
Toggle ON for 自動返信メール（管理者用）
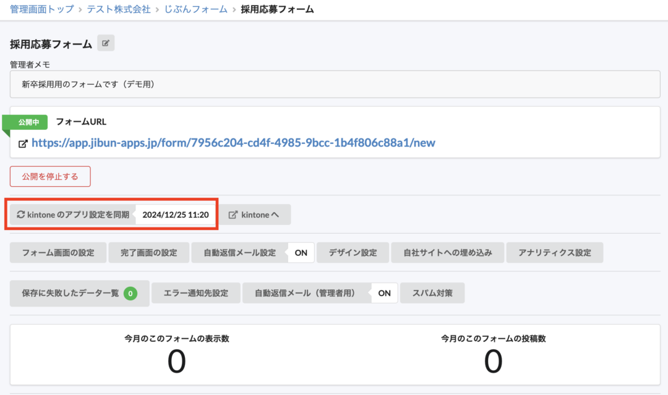point(384,293)
